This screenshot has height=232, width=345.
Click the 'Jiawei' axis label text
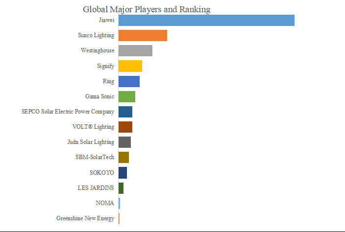point(106,20)
